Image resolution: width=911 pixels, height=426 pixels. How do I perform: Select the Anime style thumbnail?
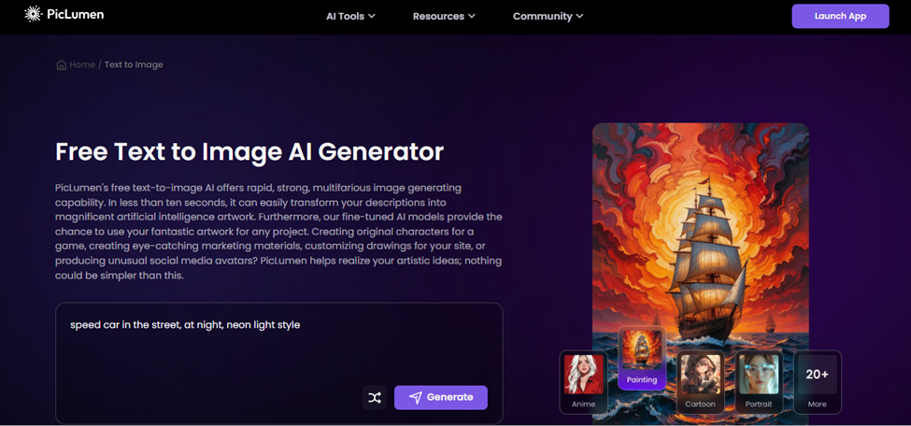click(583, 382)
